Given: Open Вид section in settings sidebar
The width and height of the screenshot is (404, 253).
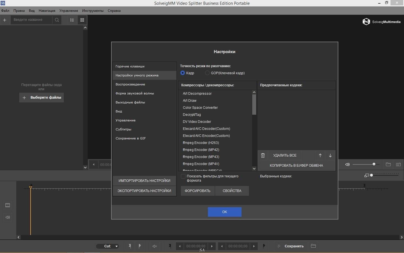Looking at the screenshot, I should (x=144, y=111).
